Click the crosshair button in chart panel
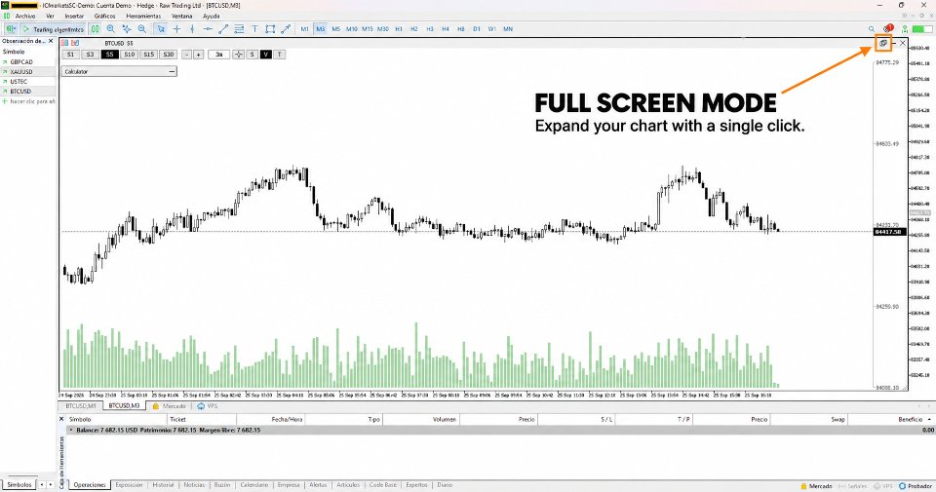This screenshot has width=936, height=492. [x=238, y=55]
